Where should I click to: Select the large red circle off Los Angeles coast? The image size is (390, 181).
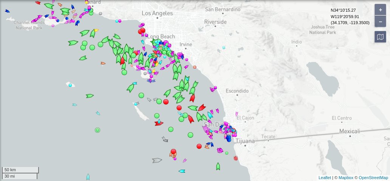[x=142, y=30]
